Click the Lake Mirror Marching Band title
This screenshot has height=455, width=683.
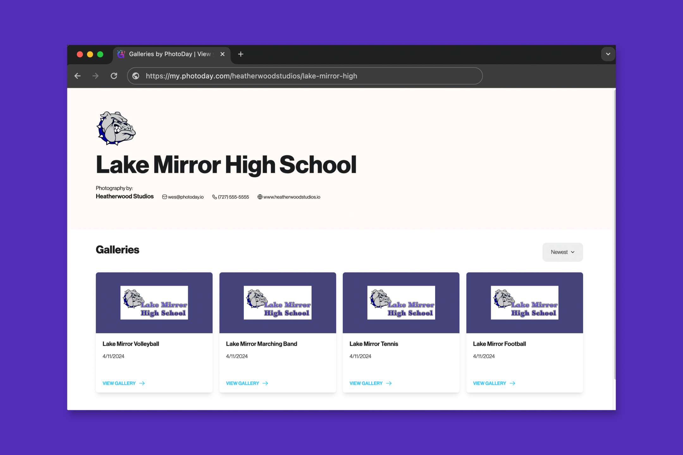(x=262, y=344)
